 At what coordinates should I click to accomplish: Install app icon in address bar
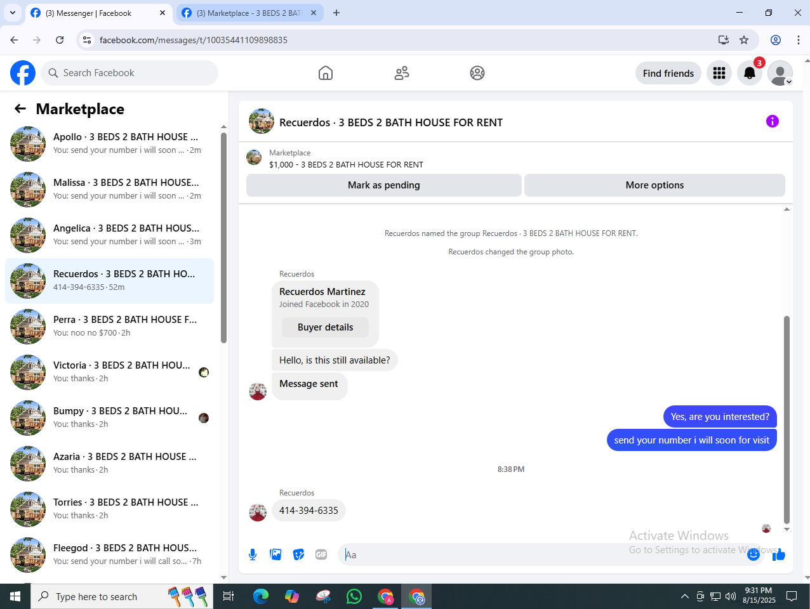[x=724, y=40]
